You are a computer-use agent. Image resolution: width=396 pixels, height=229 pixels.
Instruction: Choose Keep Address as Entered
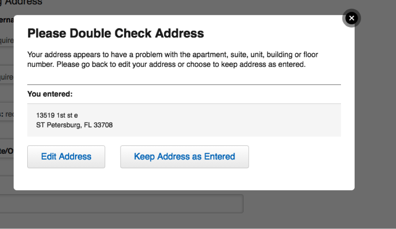[185, 157]
